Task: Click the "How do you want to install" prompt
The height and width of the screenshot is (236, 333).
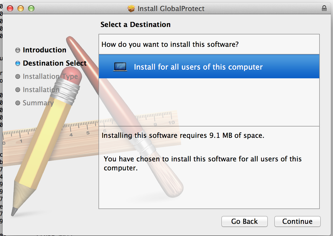Action: (x=170, y=44)
